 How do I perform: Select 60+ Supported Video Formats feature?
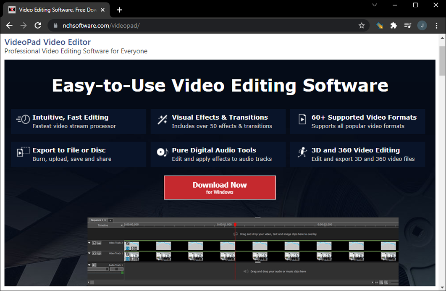pyautogui.click(x=357, y=121)
